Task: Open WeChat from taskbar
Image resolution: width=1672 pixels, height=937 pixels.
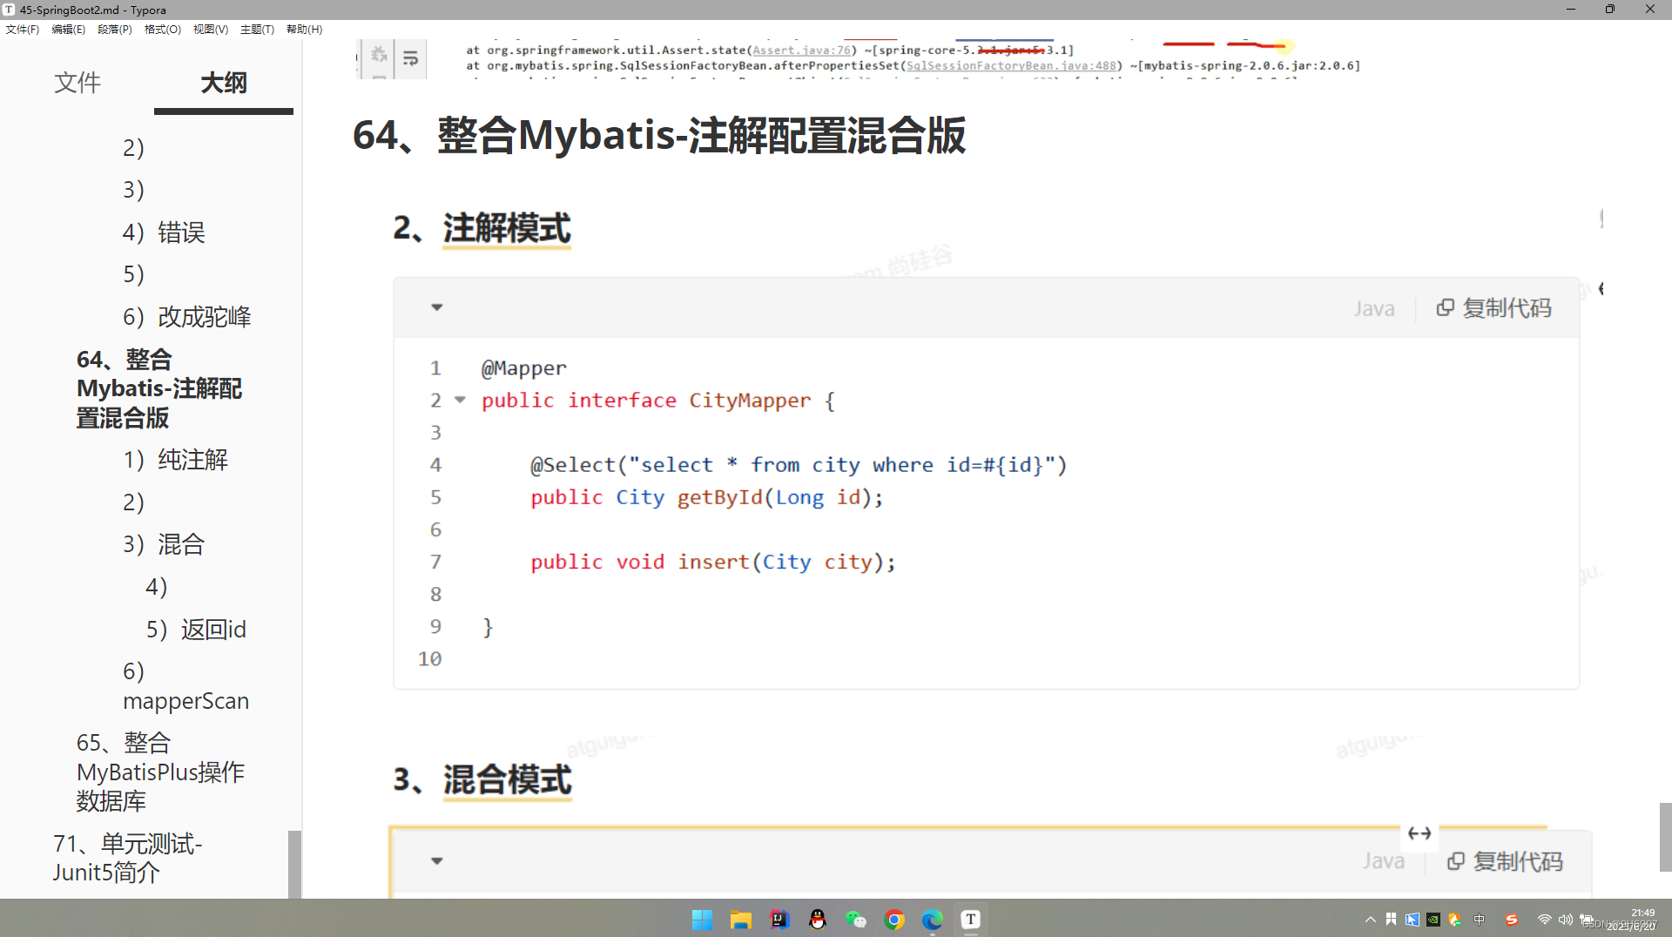Action: (856, 920)
